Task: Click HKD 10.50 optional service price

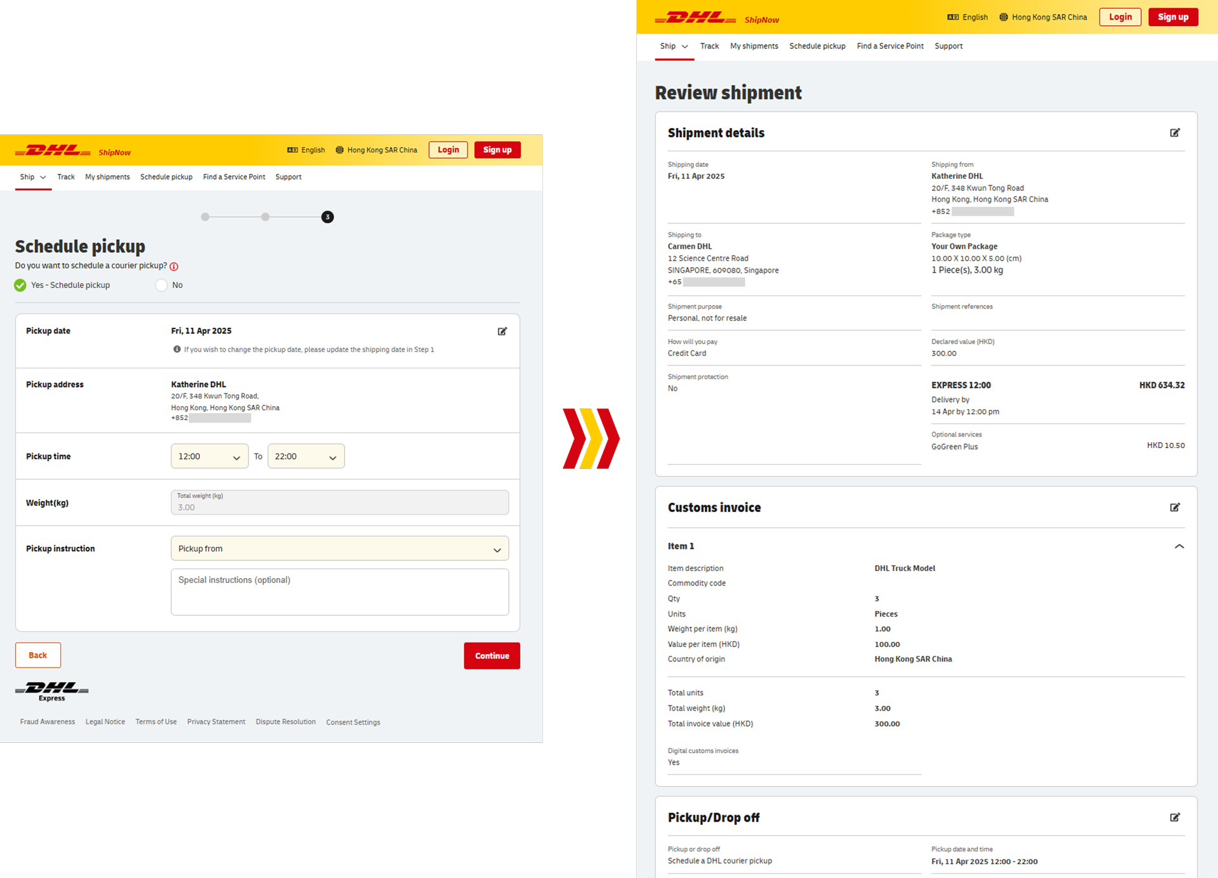Action: click(x=1165, y=445)
